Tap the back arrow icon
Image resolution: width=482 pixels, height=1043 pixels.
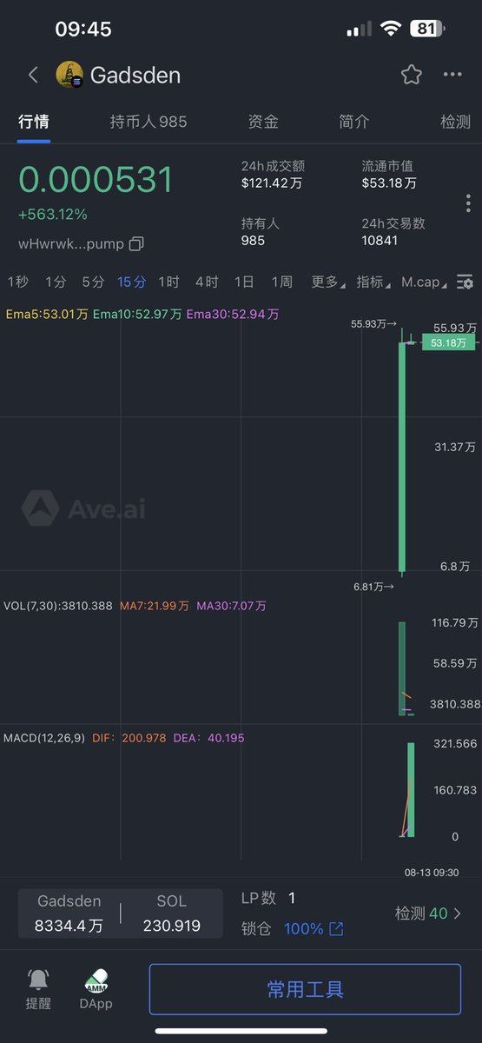click(33, 75)
